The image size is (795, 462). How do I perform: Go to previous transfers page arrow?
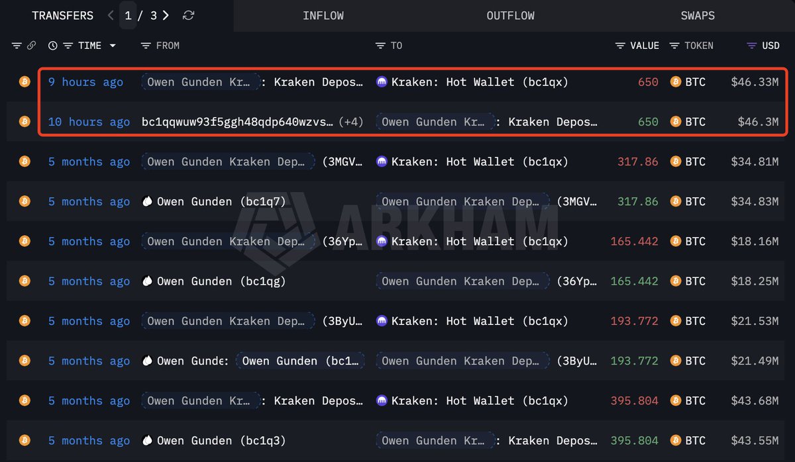[111, 15]
